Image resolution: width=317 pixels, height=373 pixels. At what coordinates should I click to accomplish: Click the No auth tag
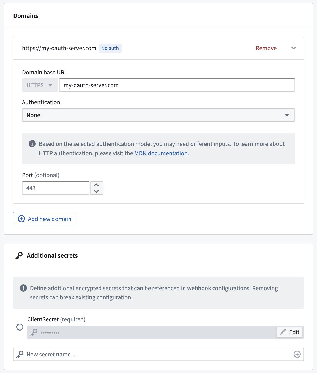click(110, 48)
